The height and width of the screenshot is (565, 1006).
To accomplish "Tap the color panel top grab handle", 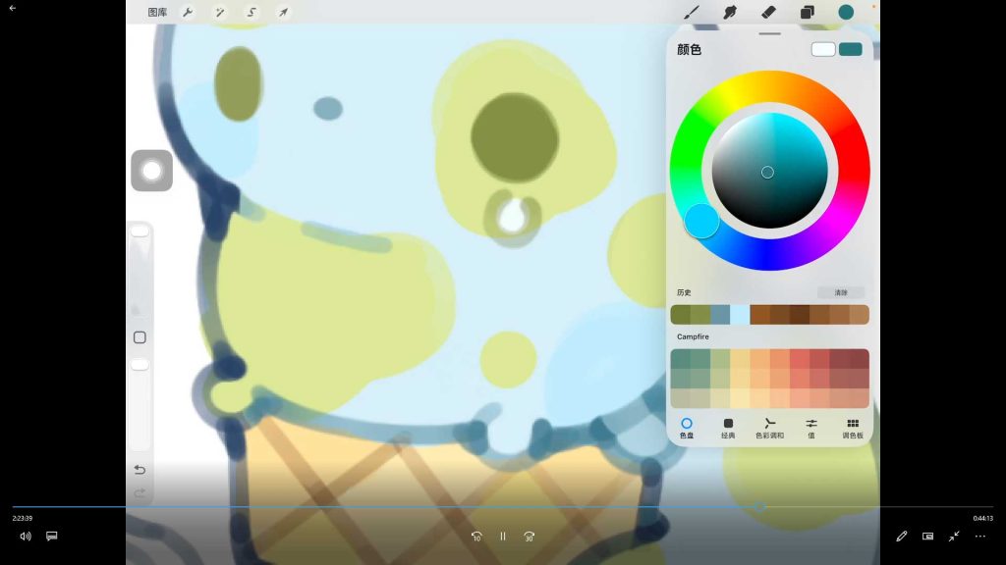I will click(770, 33).
